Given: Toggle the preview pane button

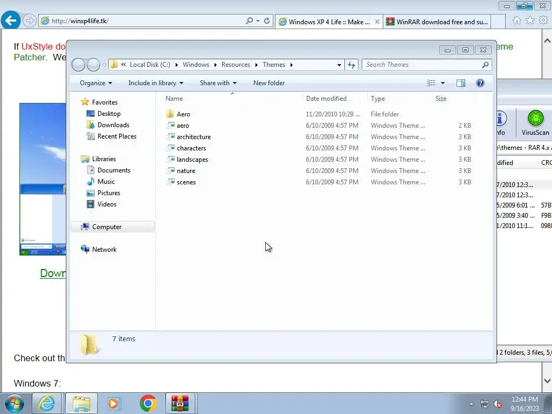Looking at the screenshot, I should coord(461,83).
